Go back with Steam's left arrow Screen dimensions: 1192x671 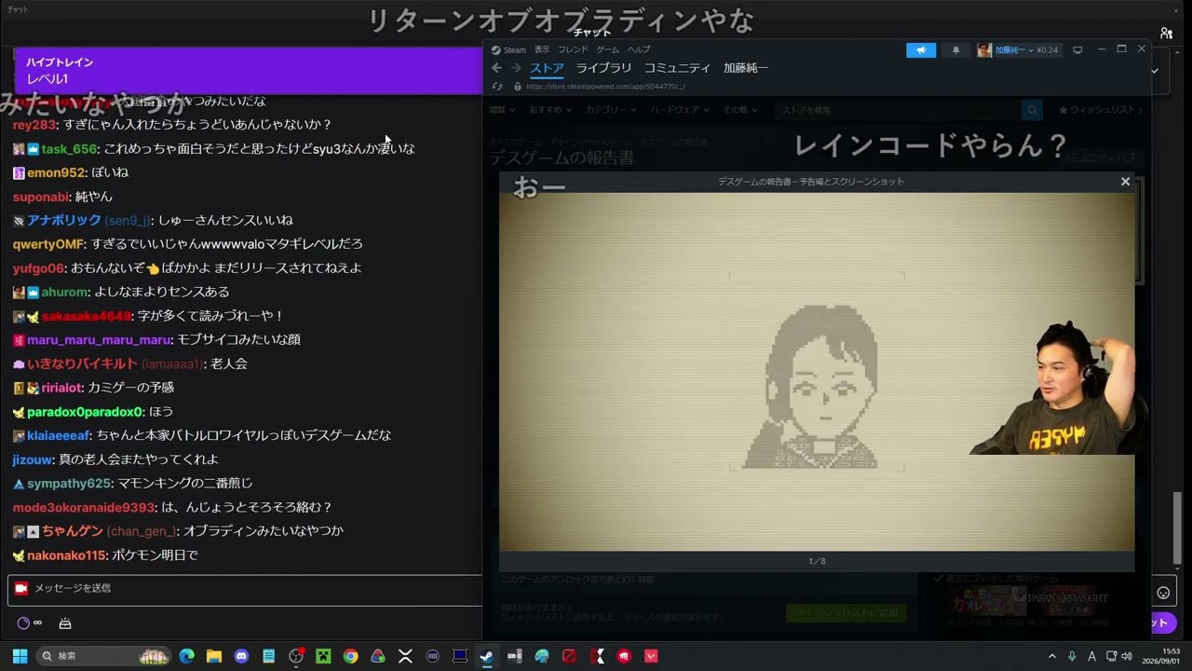[496, 68]
